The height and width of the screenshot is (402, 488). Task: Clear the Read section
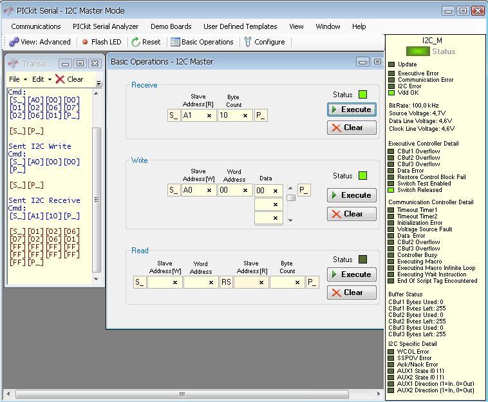(x=352, y=292)
